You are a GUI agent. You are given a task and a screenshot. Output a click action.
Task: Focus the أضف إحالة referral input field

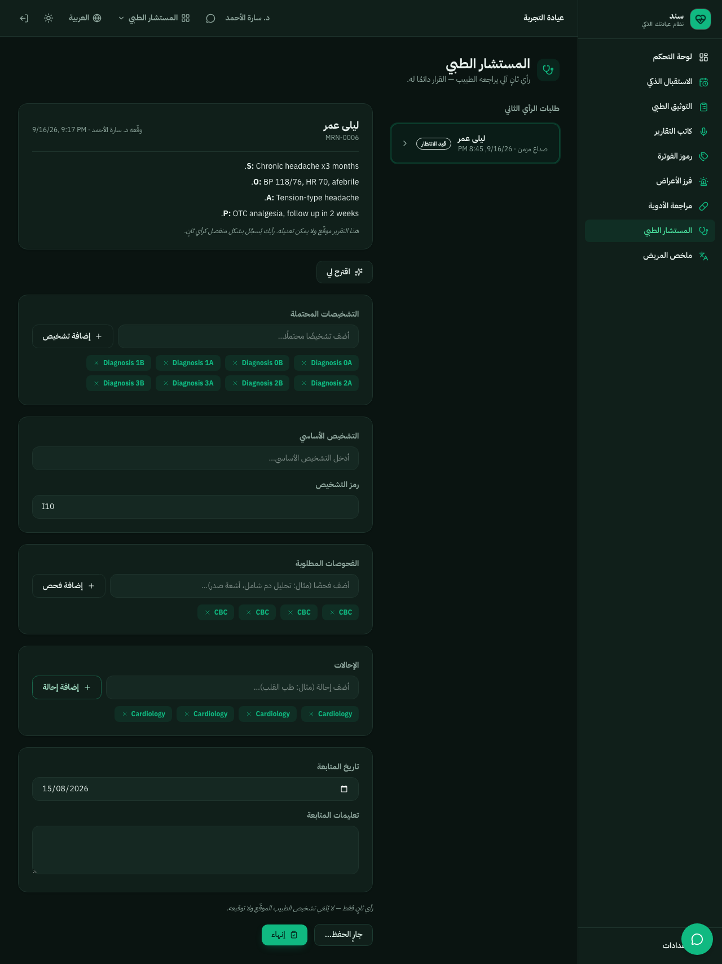point(232,687)
